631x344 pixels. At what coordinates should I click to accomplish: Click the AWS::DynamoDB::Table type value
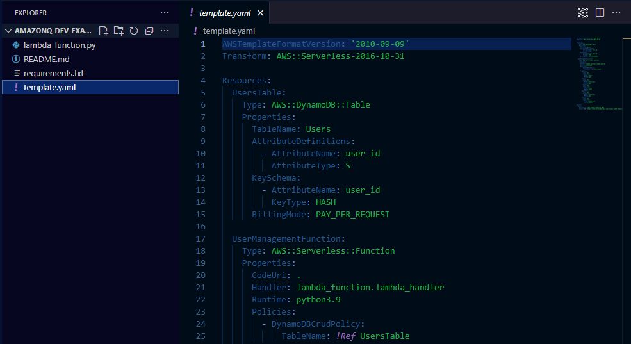point(321,104)
